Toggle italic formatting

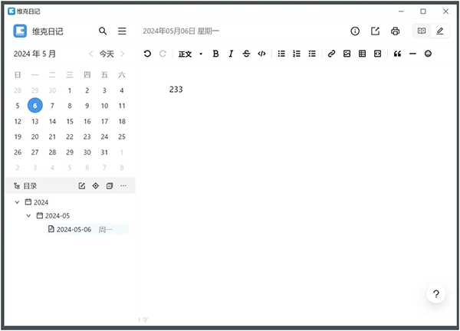[230, 54]
